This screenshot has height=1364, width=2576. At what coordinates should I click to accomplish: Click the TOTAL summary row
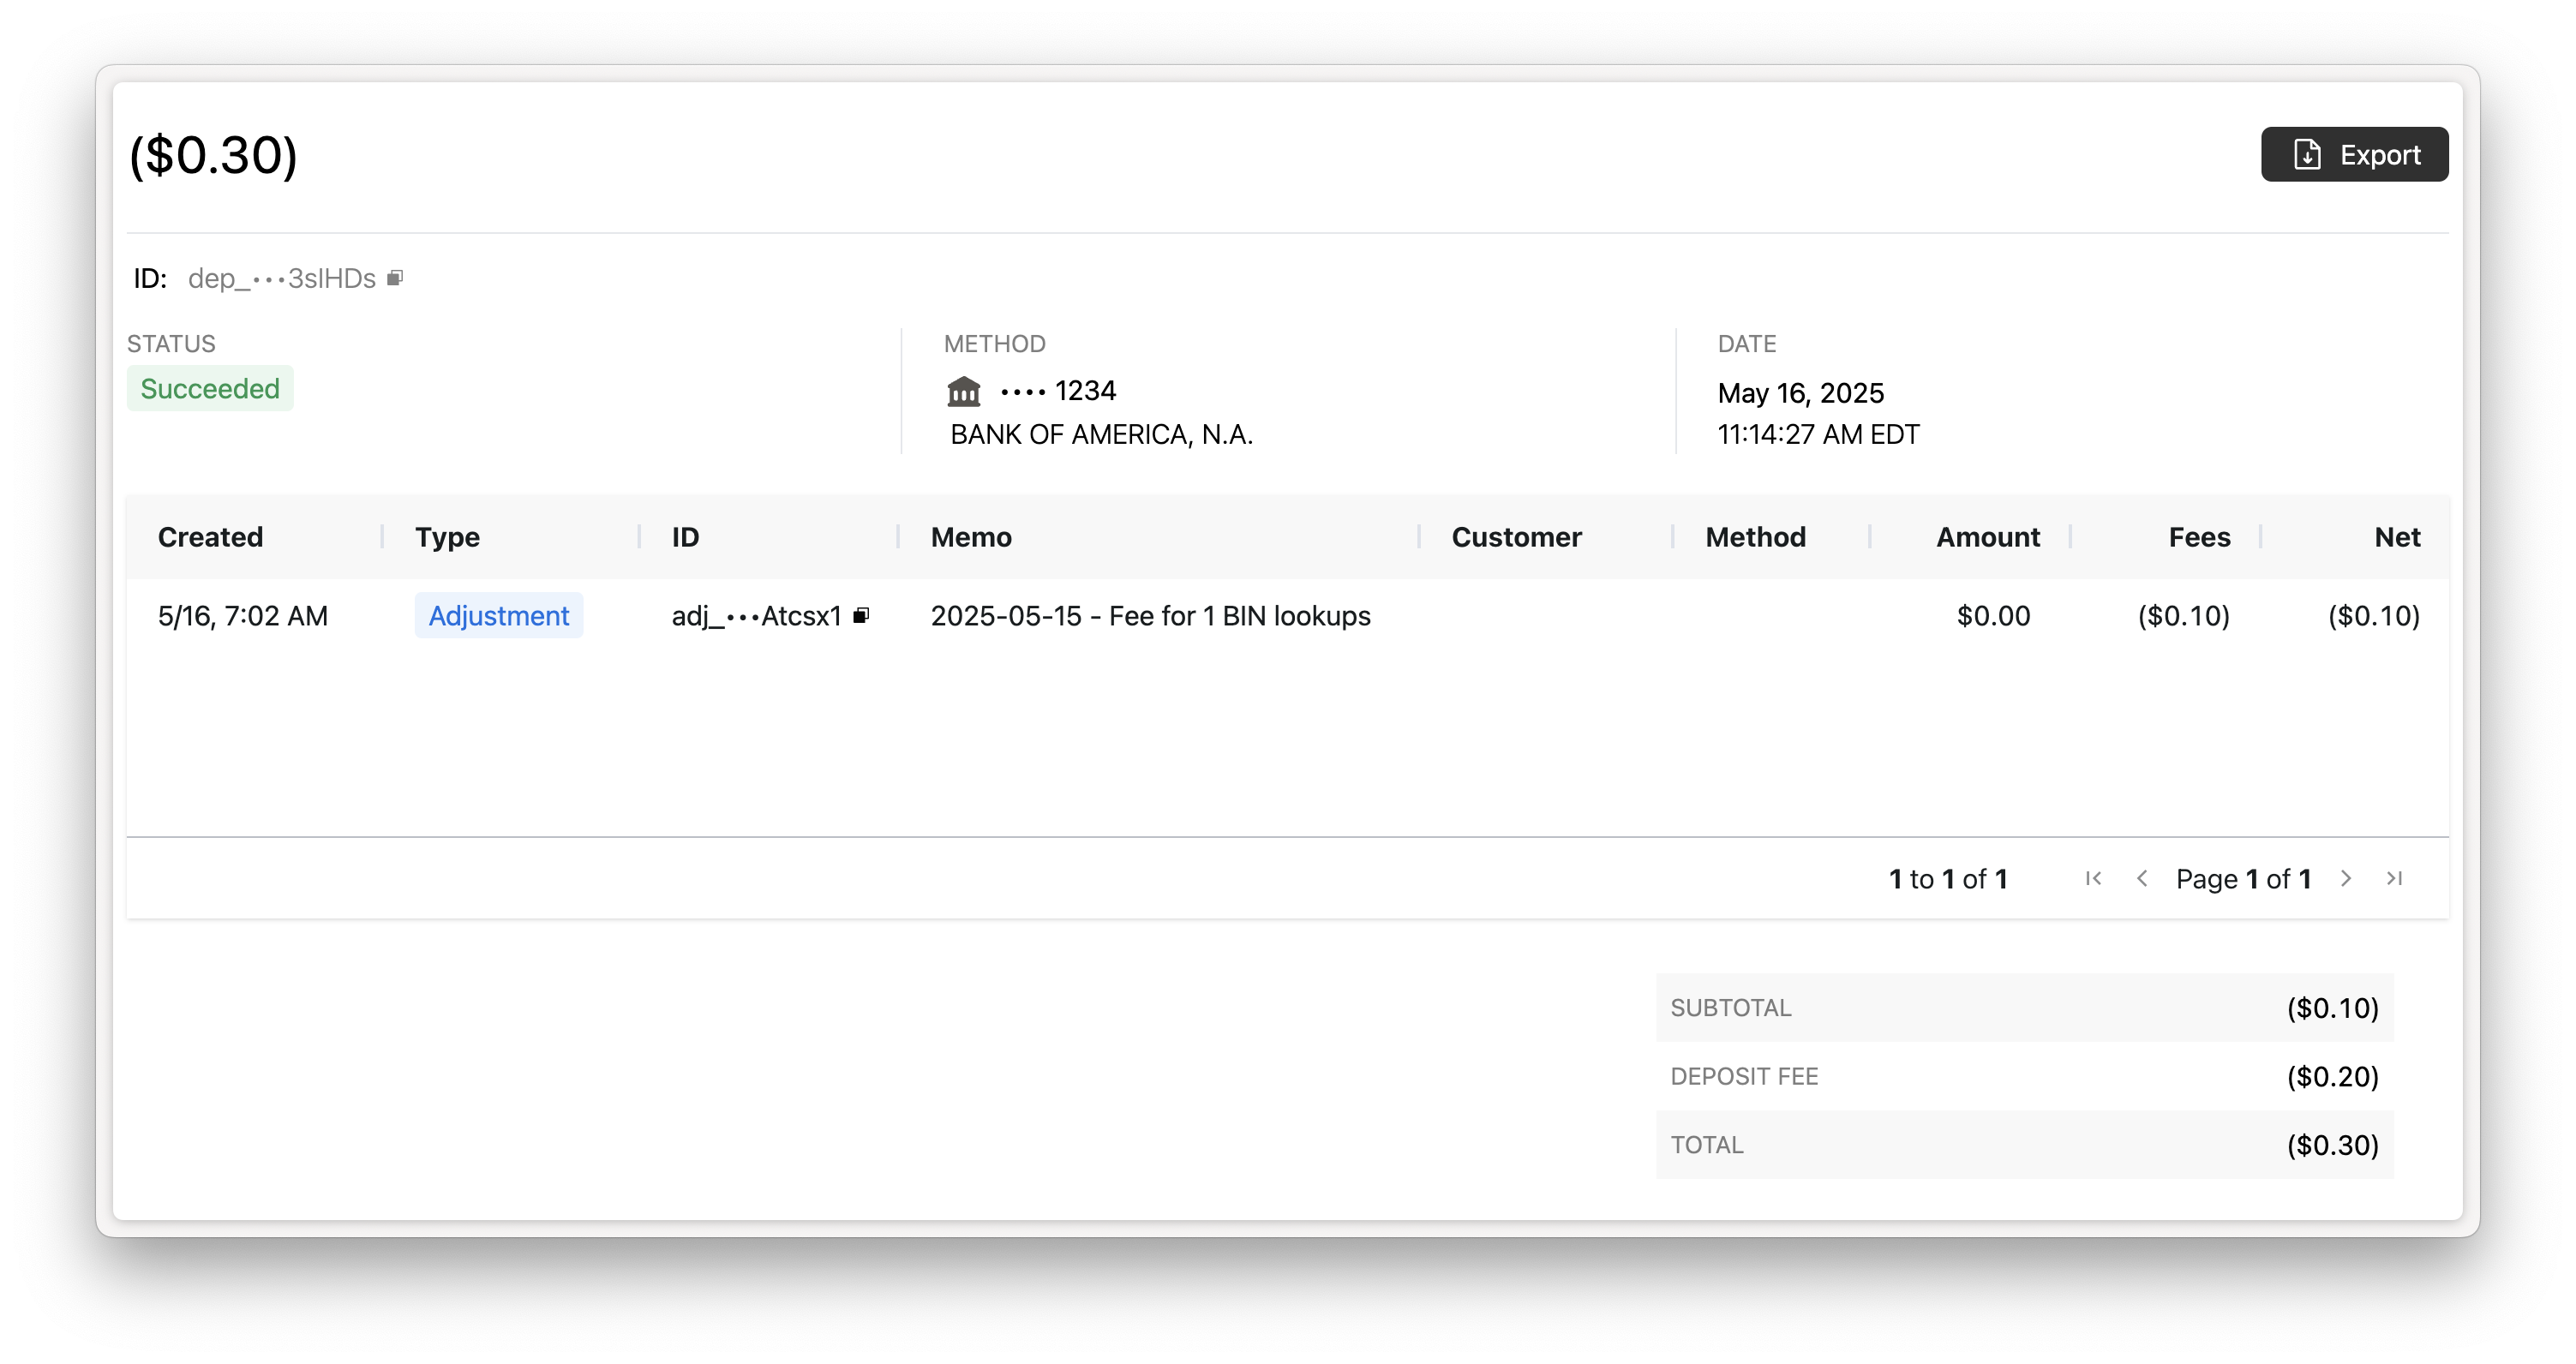coord(2024,1145)
